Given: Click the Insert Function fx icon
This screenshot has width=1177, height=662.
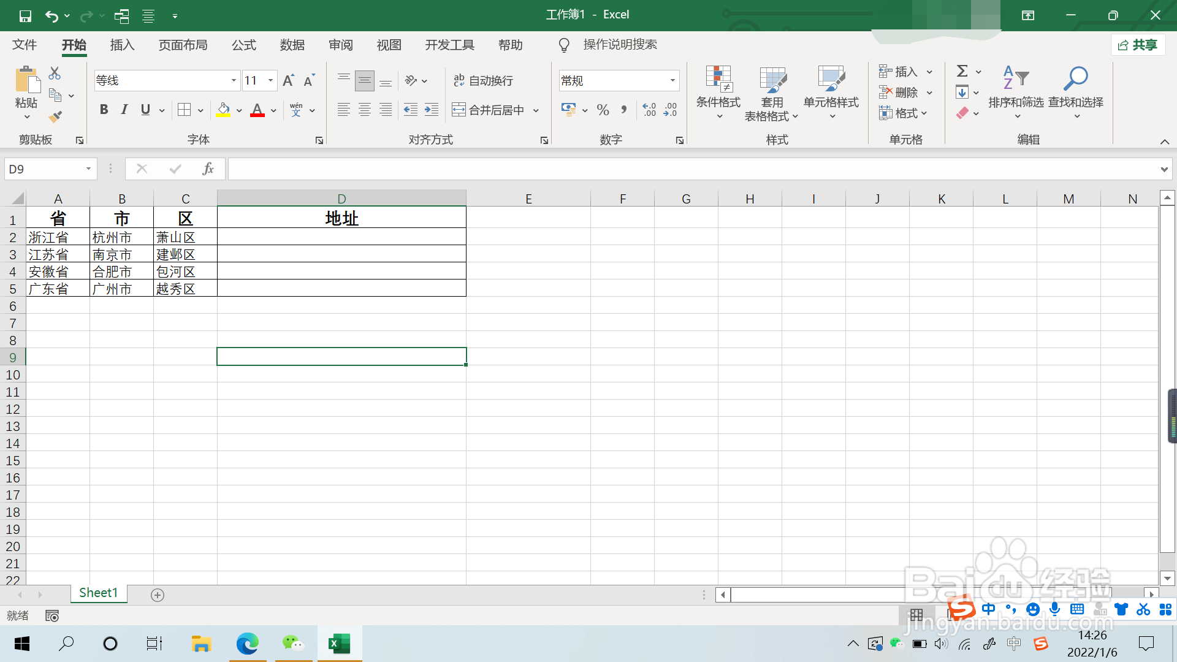Looking at the screenshot, I should pyautogui.click(x=208, y=169).
